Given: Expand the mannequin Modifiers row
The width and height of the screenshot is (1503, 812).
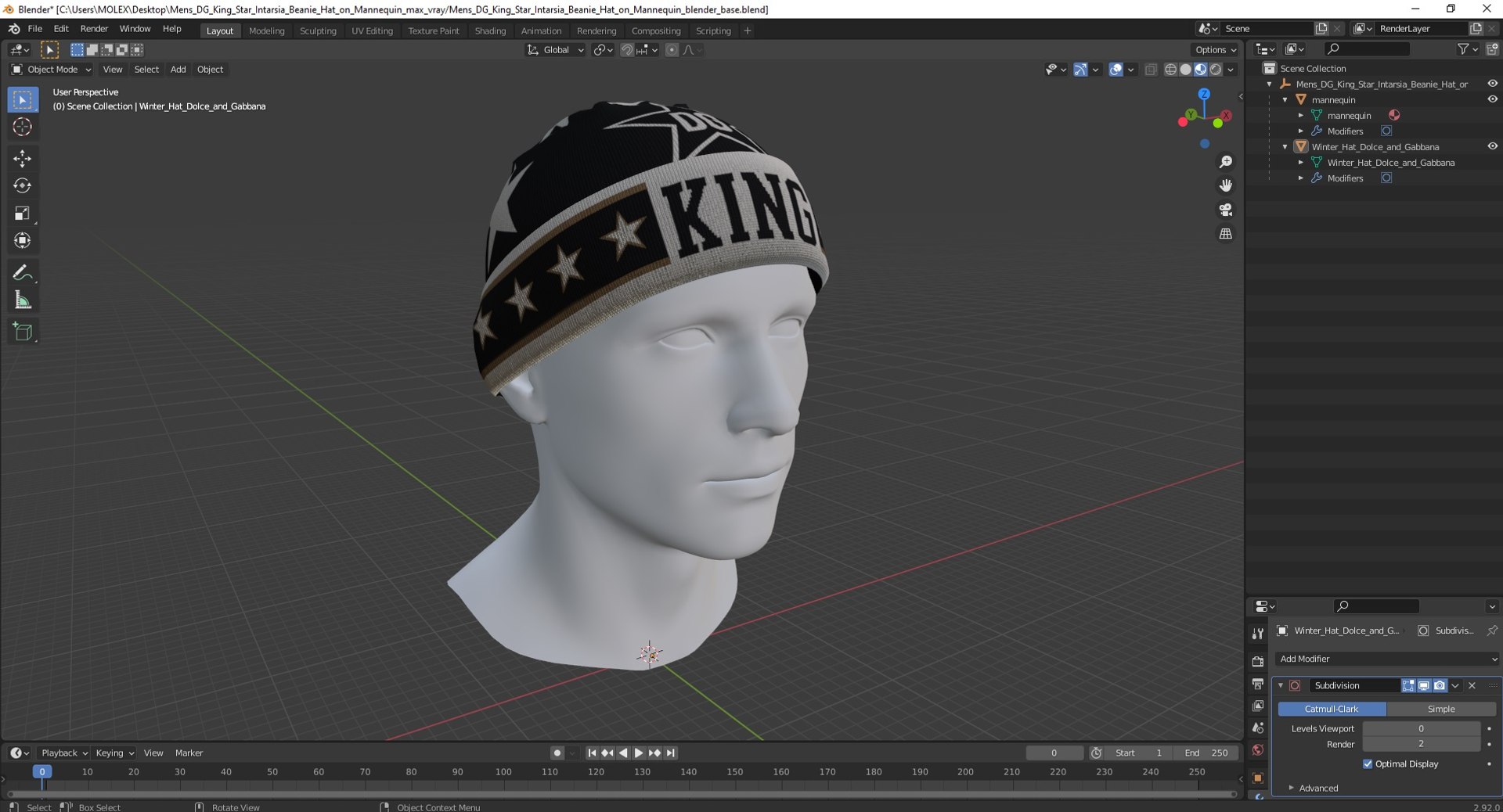Looking at the screenshot, I should pos(1301,131).
